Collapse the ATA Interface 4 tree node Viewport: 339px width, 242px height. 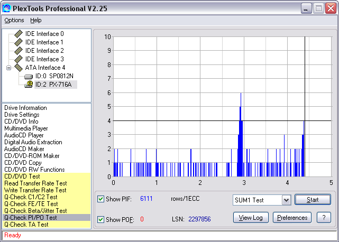(8, 68)
